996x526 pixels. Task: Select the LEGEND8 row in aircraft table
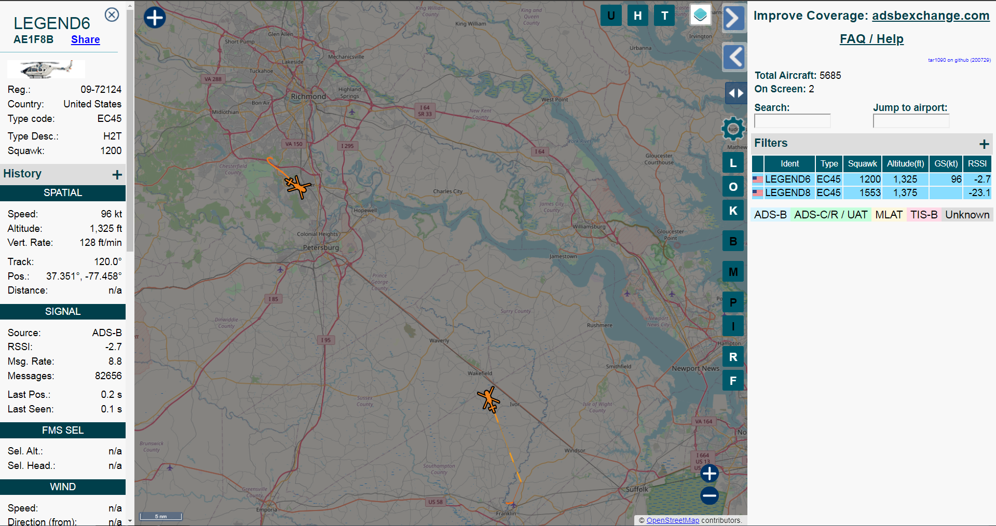click(x=871, y=192)
